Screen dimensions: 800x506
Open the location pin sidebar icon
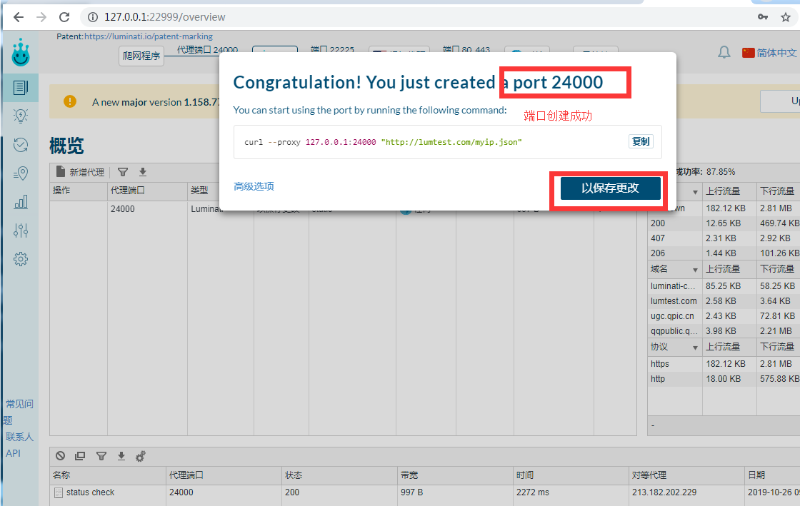(21, 173)
